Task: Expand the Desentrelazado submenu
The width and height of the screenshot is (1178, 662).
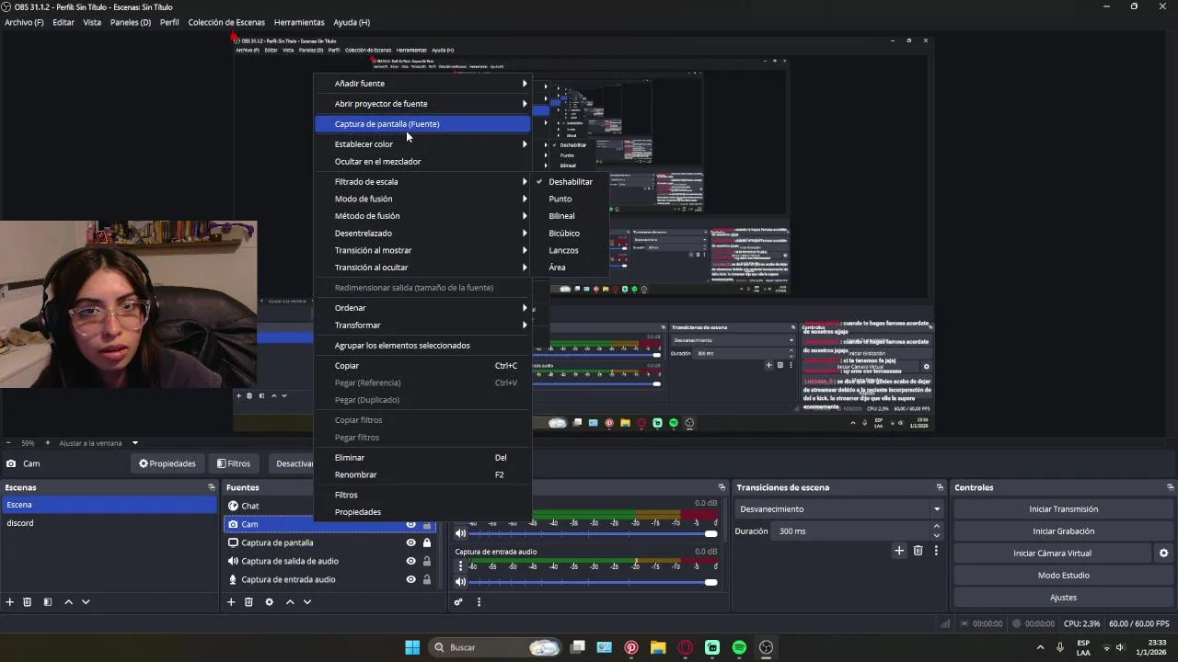Action: pos(422,234)
